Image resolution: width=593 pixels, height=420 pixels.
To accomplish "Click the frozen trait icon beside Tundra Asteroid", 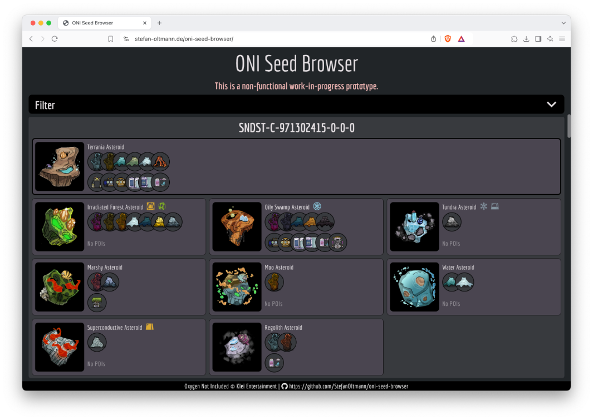I will pyautogui.click(x=483, y=206).
